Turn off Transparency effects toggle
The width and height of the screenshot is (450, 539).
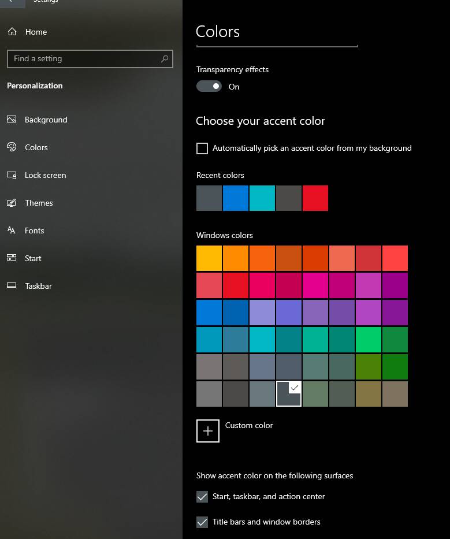click(x=209, y=86)
